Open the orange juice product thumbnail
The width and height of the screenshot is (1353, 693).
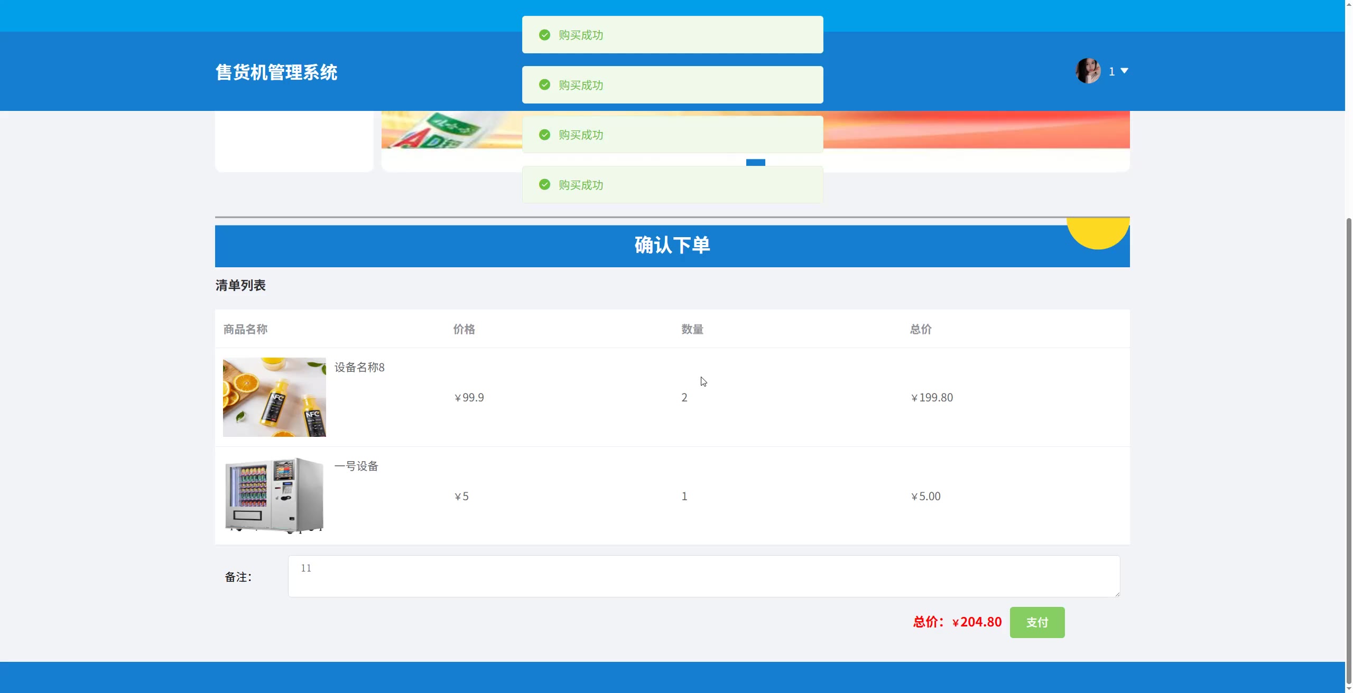pyautogui.click(x=274, y=397)
